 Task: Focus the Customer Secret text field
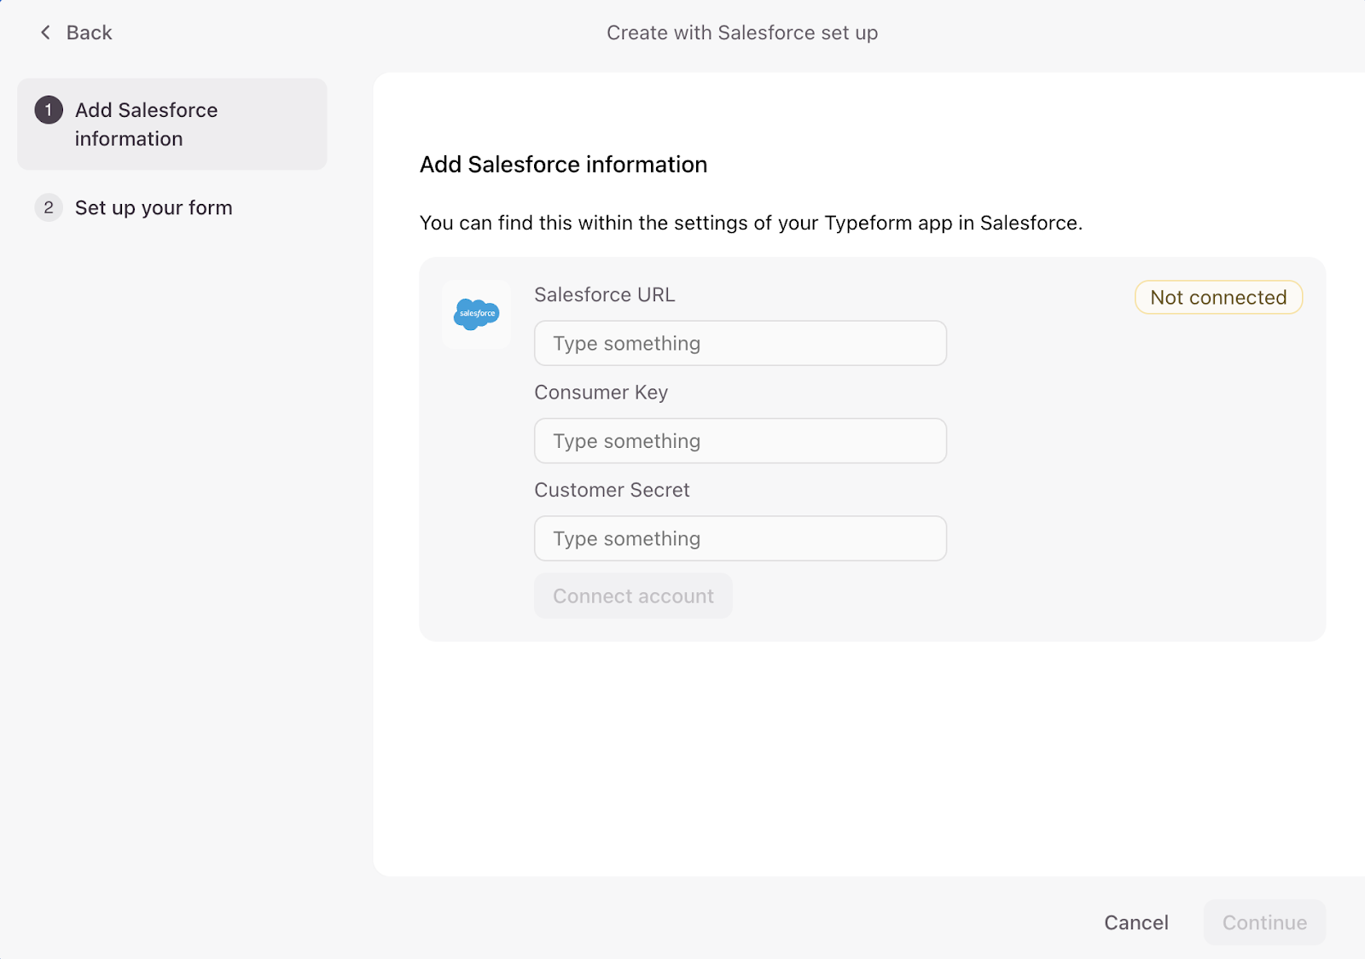tap(740, 538)
